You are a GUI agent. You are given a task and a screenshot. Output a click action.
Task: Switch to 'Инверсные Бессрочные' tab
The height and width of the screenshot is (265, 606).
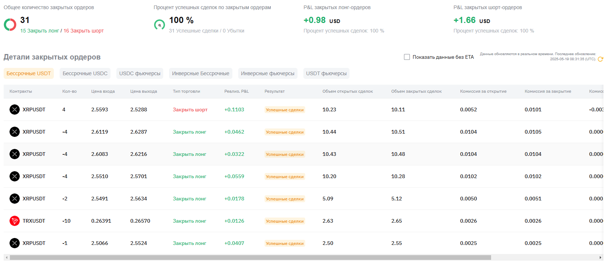(x=201, y=73)
